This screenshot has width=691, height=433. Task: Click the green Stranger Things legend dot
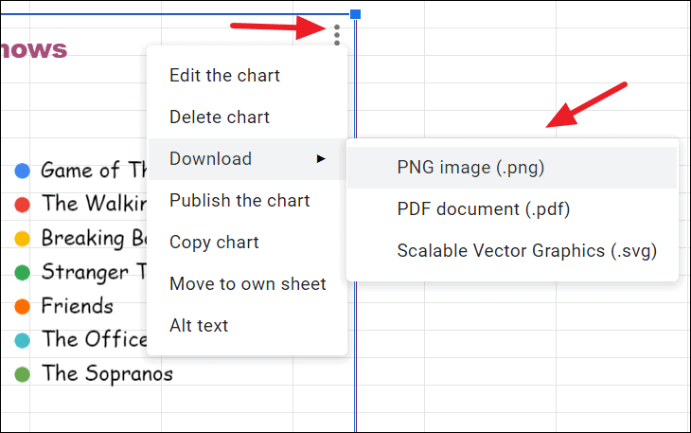pos(23,273)
